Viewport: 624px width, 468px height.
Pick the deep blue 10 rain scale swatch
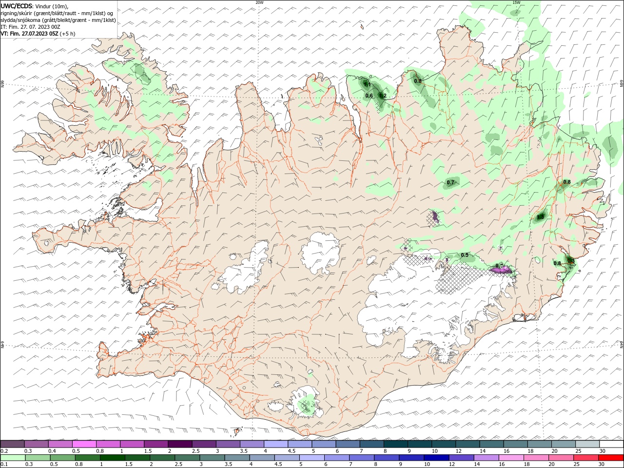coord(437,458)
